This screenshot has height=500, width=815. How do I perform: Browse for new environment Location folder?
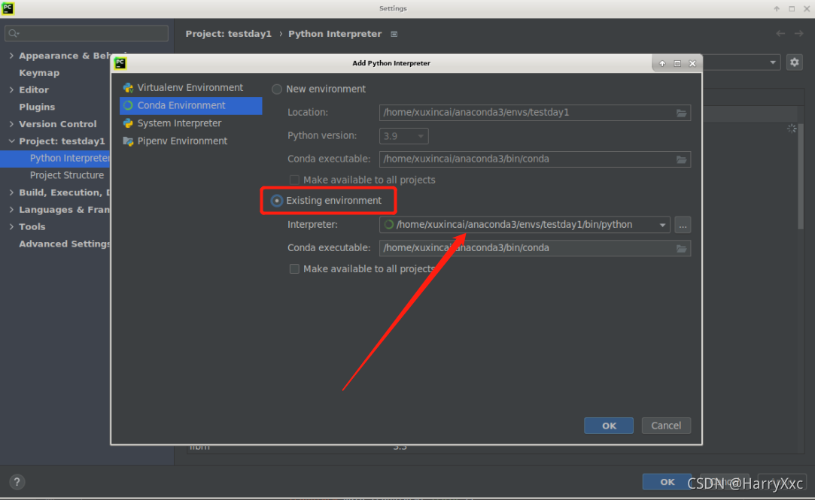point(681,113)
